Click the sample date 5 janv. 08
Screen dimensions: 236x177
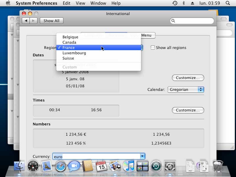(x=75, y=79)
